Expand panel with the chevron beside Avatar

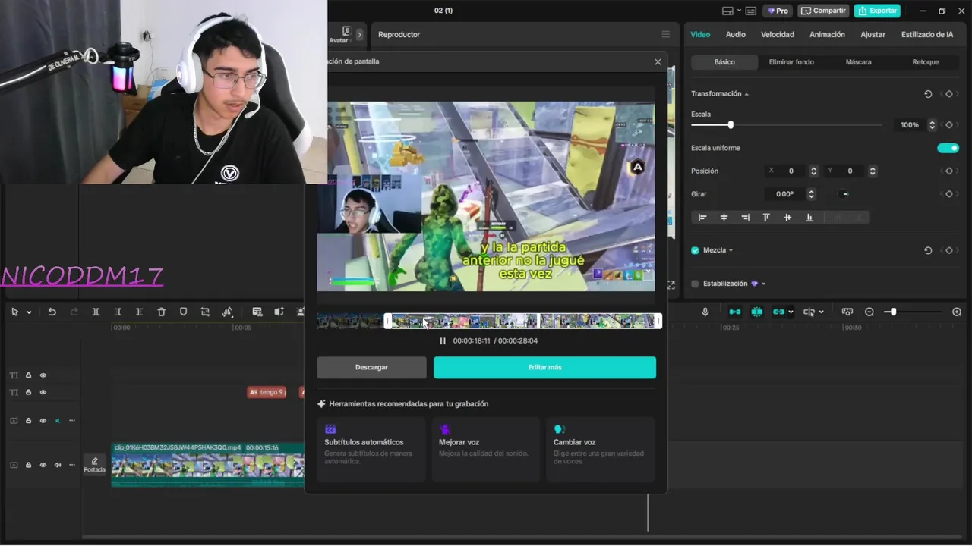pos(359,34)
